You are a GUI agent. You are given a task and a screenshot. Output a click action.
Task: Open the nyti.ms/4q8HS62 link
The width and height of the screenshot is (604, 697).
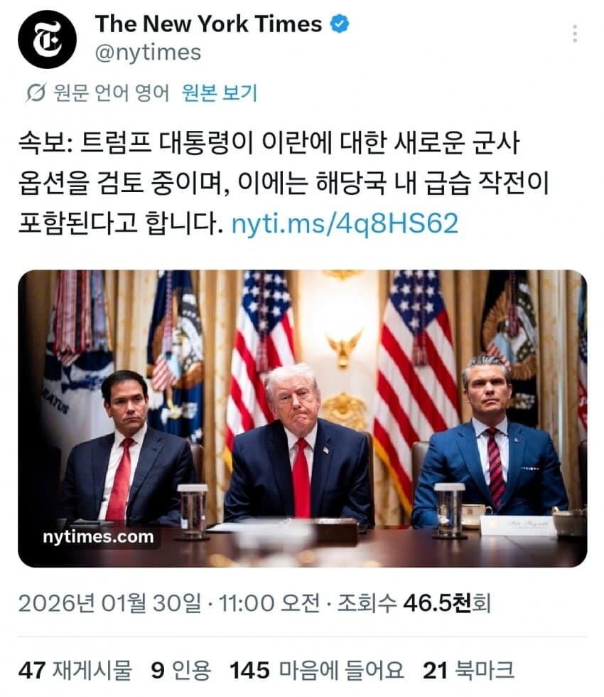pos(345,223)
